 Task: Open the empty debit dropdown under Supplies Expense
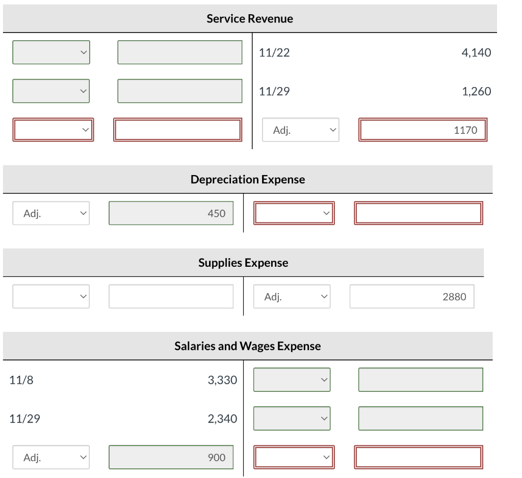[x=51, y=296]
